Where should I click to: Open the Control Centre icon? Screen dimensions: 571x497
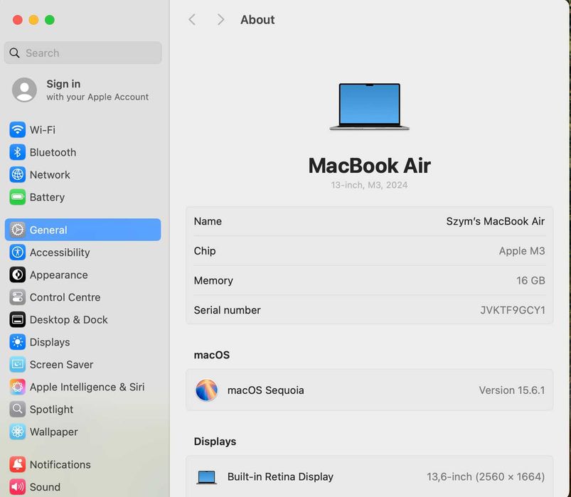(x=18, y=297)
